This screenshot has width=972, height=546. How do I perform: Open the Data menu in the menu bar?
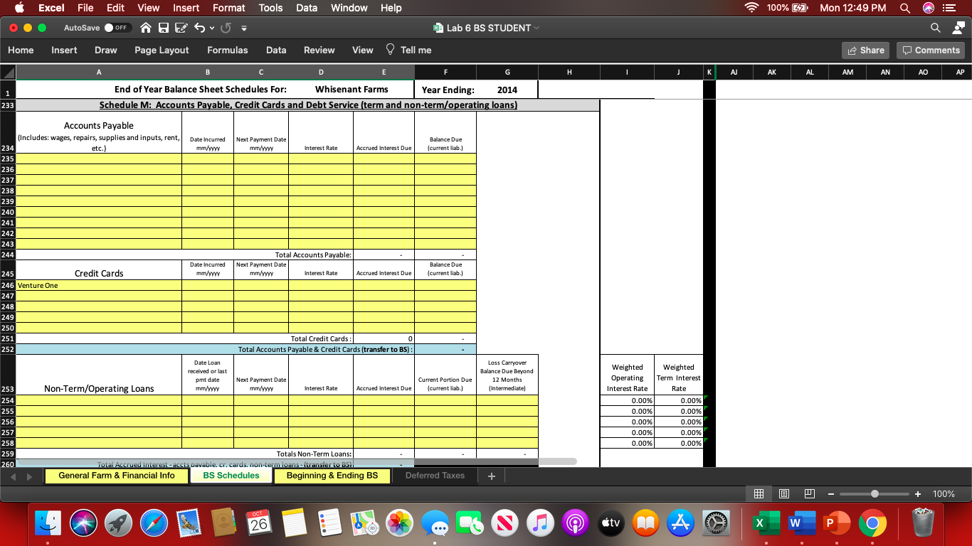pyautogui.click(x=307, y=8)
